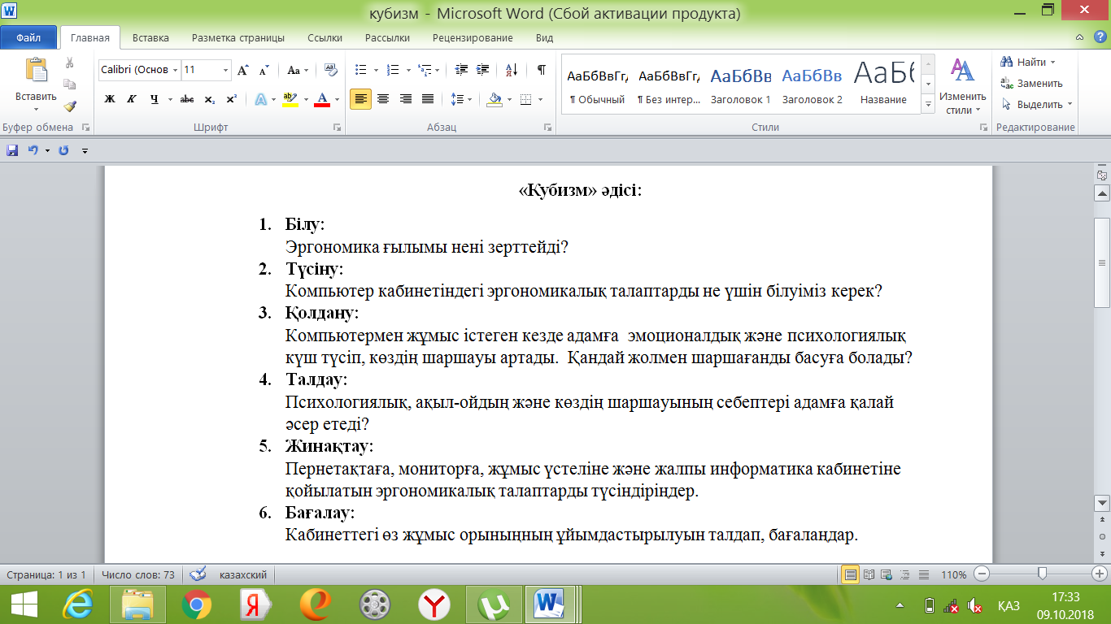Click the volume speaker tray icon

pyautogui.click(x=974, y=607)
